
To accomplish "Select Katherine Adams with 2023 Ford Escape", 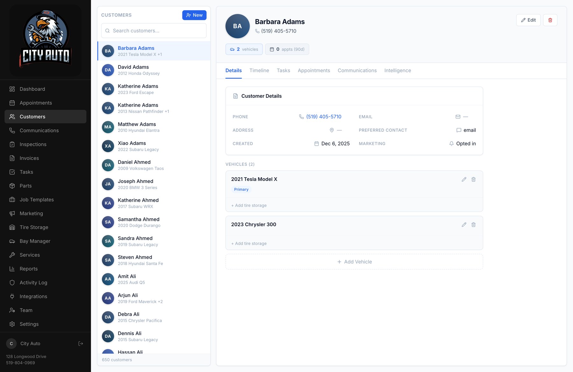I will pos(154,89).
